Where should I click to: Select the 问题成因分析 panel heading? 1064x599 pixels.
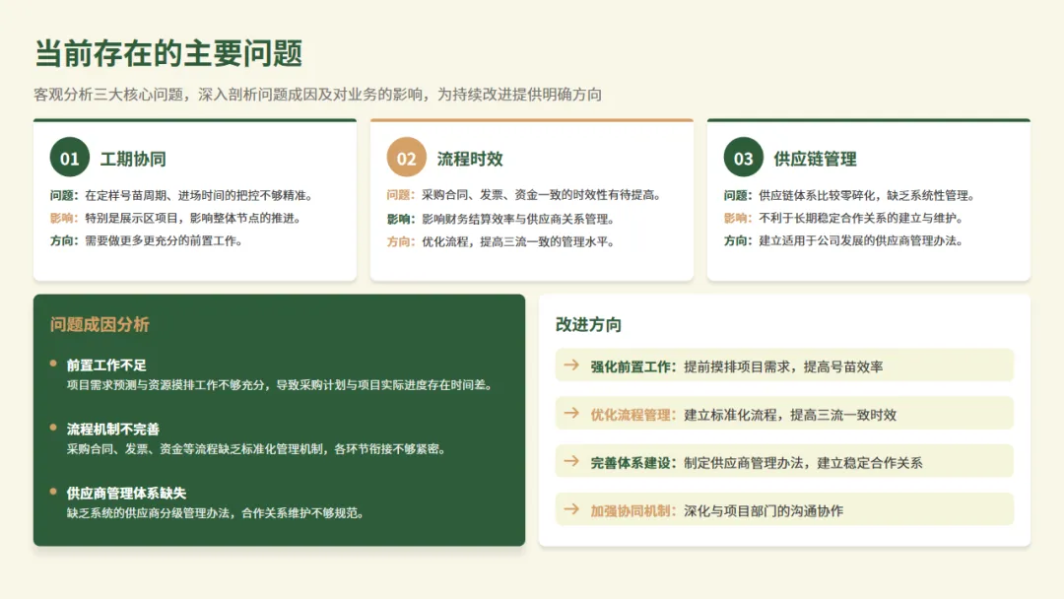(x=100, y=324)
